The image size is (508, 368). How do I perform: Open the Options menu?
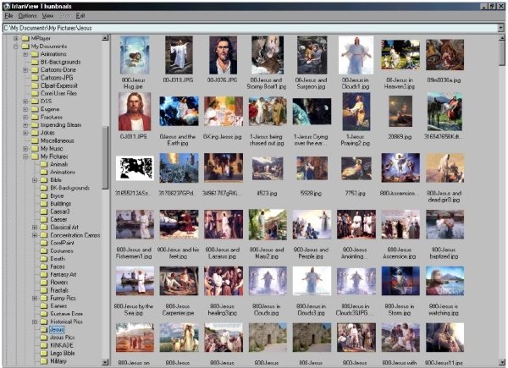tap(27, 15)
